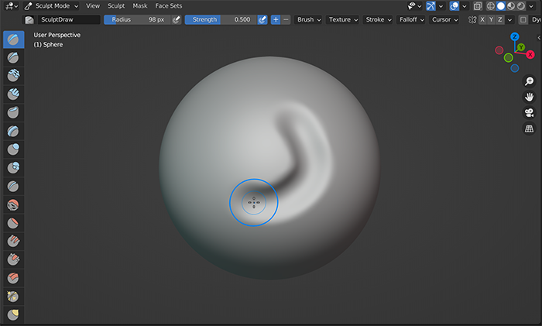Toggle X-ray mode
Viewport: 542px width, 326px height.
point(478,6)
